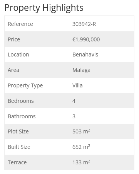Click the Malaga area value
139x174 pixels.
(81, 70)
